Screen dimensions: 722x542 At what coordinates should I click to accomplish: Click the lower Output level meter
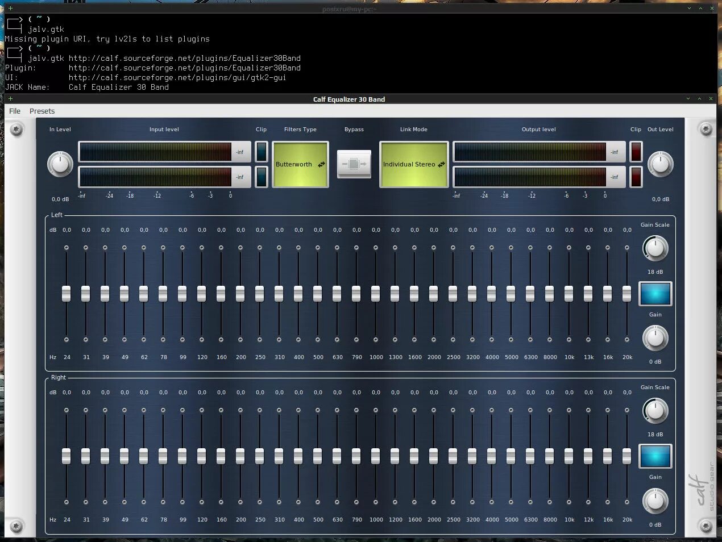tap(539, 177)
